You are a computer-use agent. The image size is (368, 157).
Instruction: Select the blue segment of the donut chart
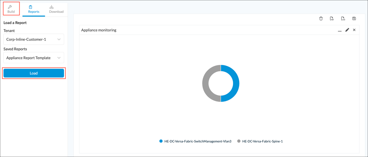point(236,83)
